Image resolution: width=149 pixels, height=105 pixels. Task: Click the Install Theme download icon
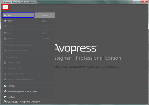click(x=5, y=57)
